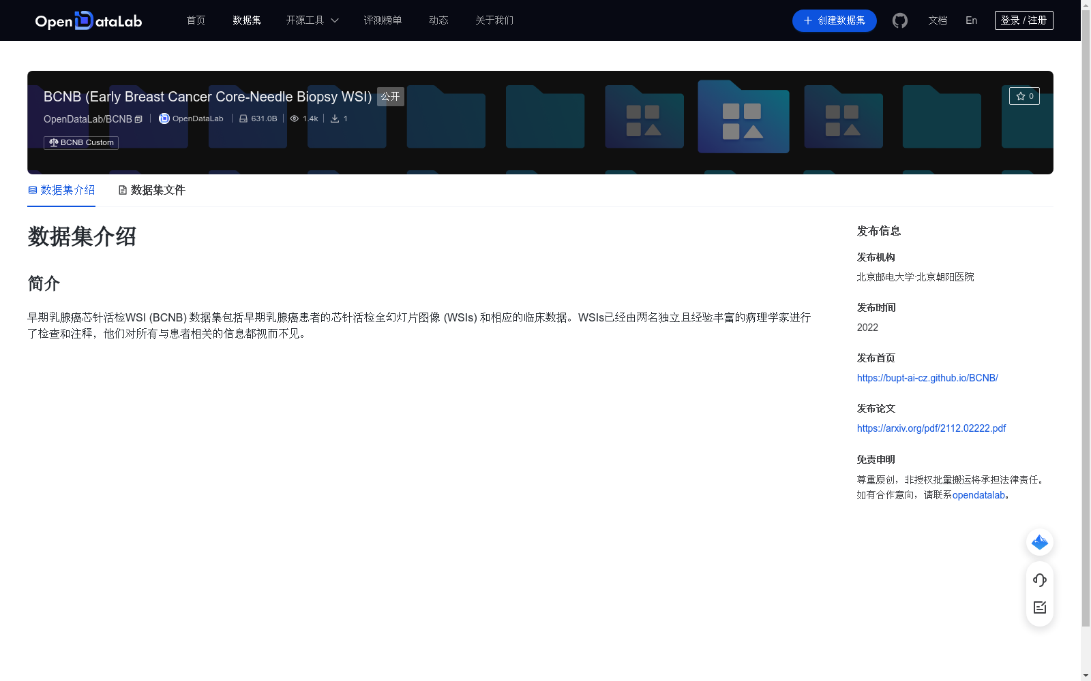This screenshot has height=681, width=1091.
Task: Click the OpenDataLab logo
Action: coord(89,20)
